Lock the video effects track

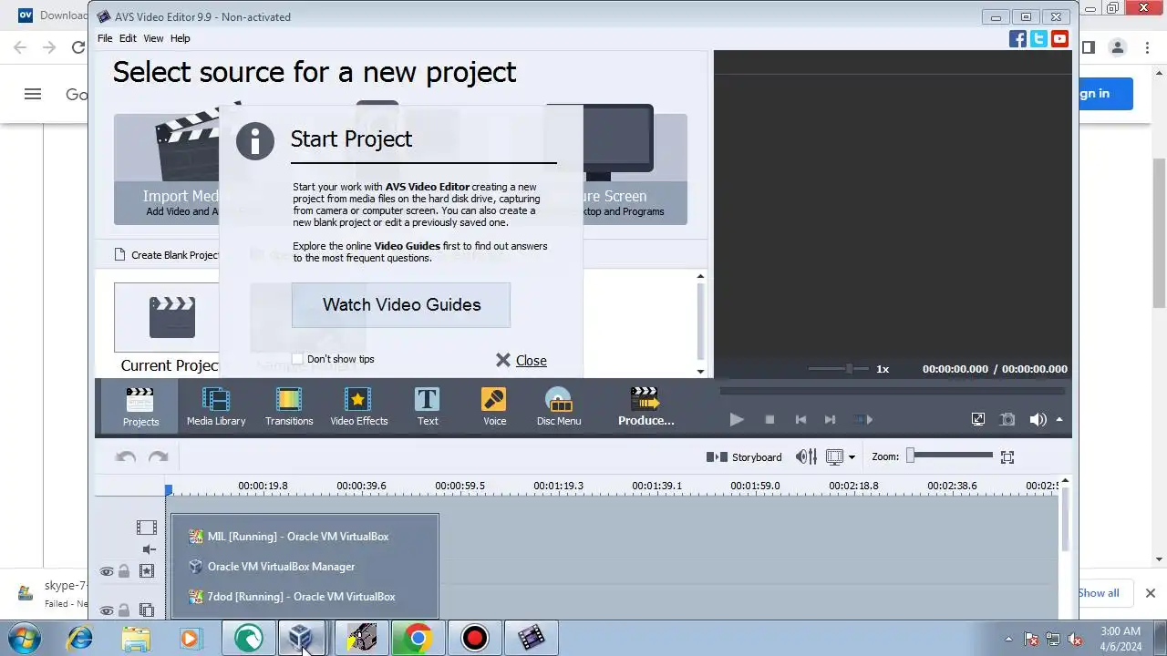pyautogui.click(x=124, y=571)
